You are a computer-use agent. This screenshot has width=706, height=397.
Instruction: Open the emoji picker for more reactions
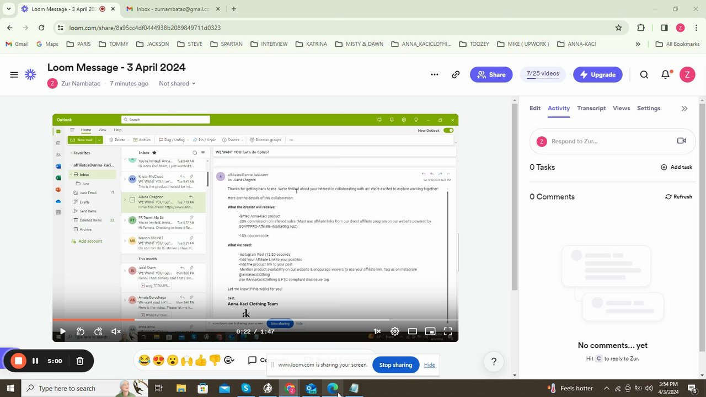tap(229, 360)
